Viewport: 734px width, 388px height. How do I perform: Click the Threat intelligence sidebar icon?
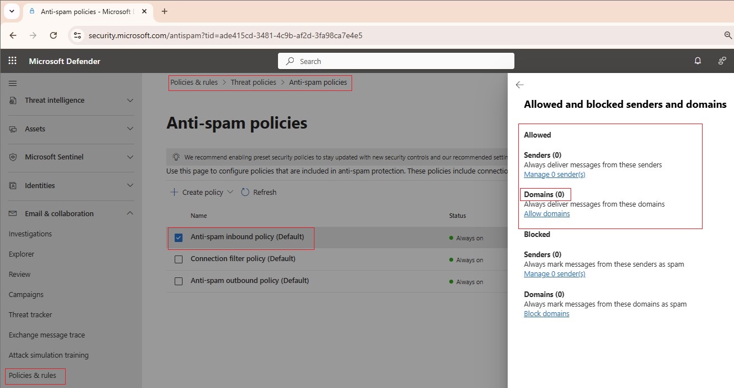13,101
